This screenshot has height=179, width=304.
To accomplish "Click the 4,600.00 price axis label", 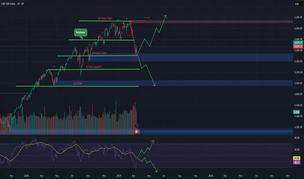I will tap(298, 105).
